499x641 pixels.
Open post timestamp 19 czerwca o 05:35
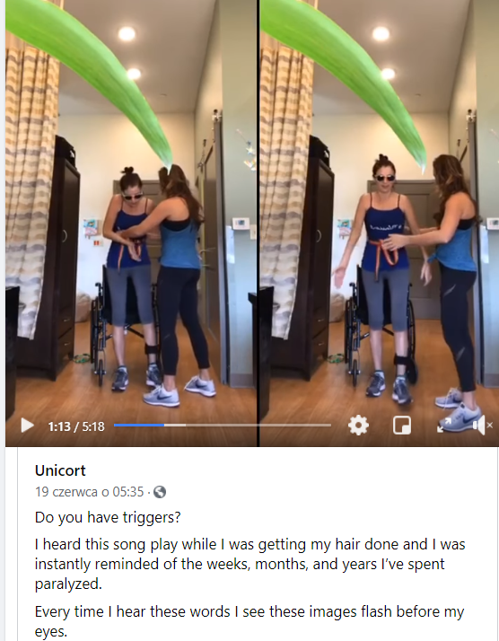tap(90, 491)
